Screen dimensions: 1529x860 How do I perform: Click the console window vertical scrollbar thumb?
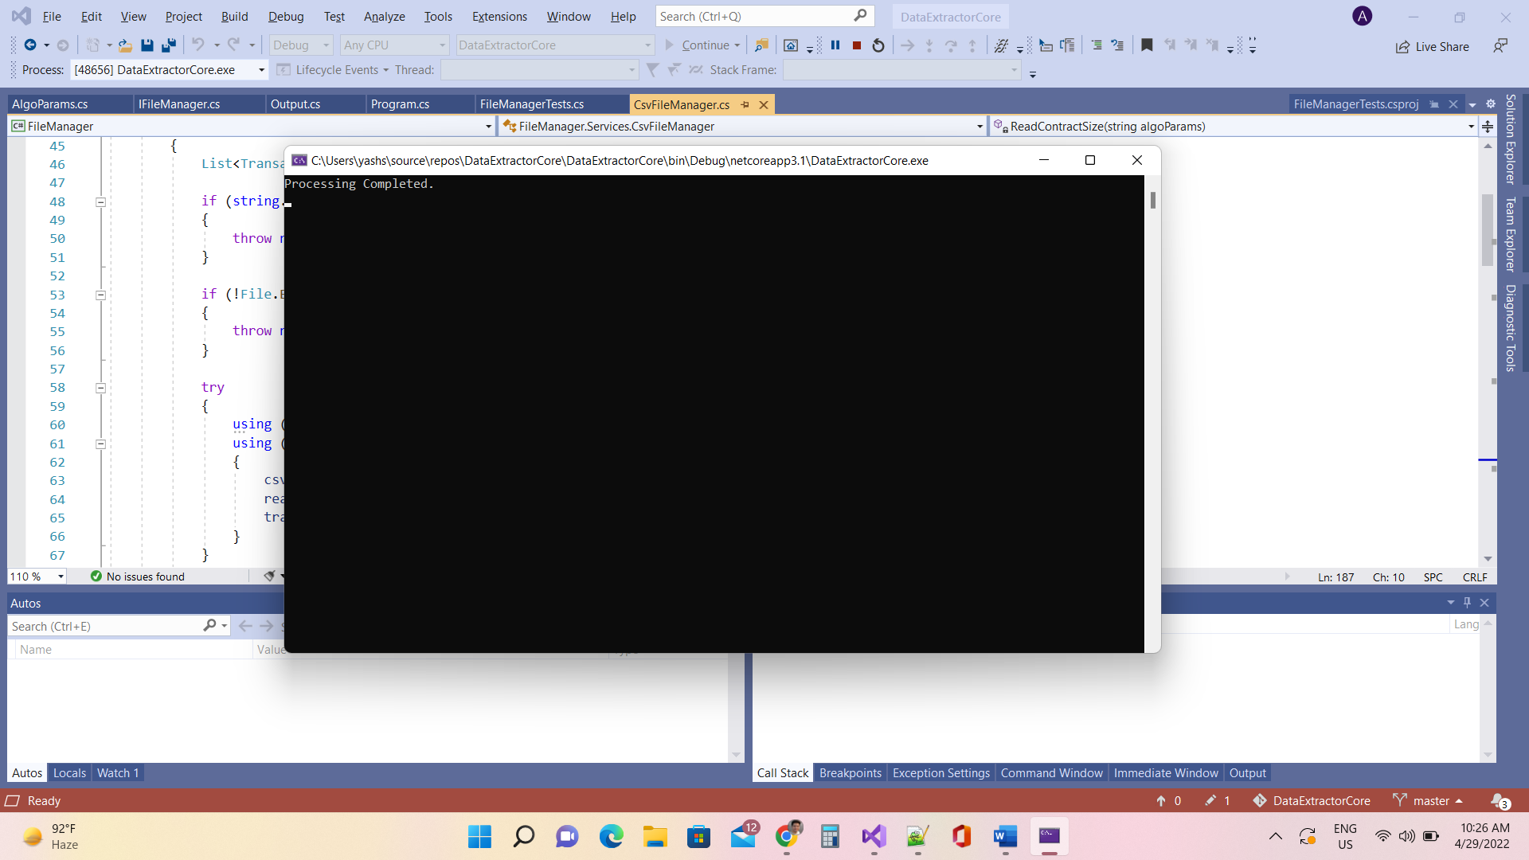(1152, 200)
